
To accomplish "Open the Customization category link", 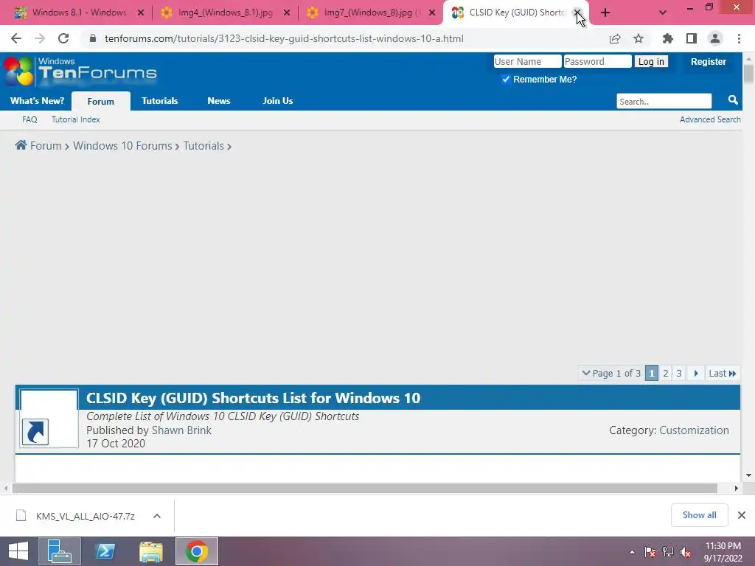I will 694,430.
